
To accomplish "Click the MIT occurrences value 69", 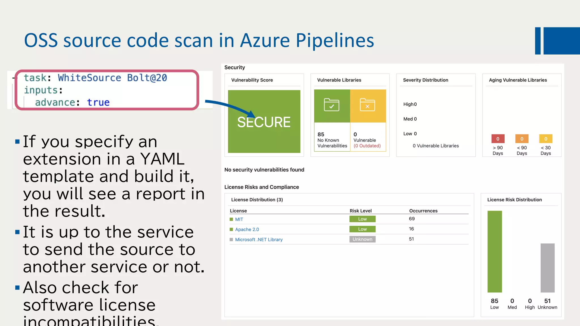I will [x=412, y=219].
